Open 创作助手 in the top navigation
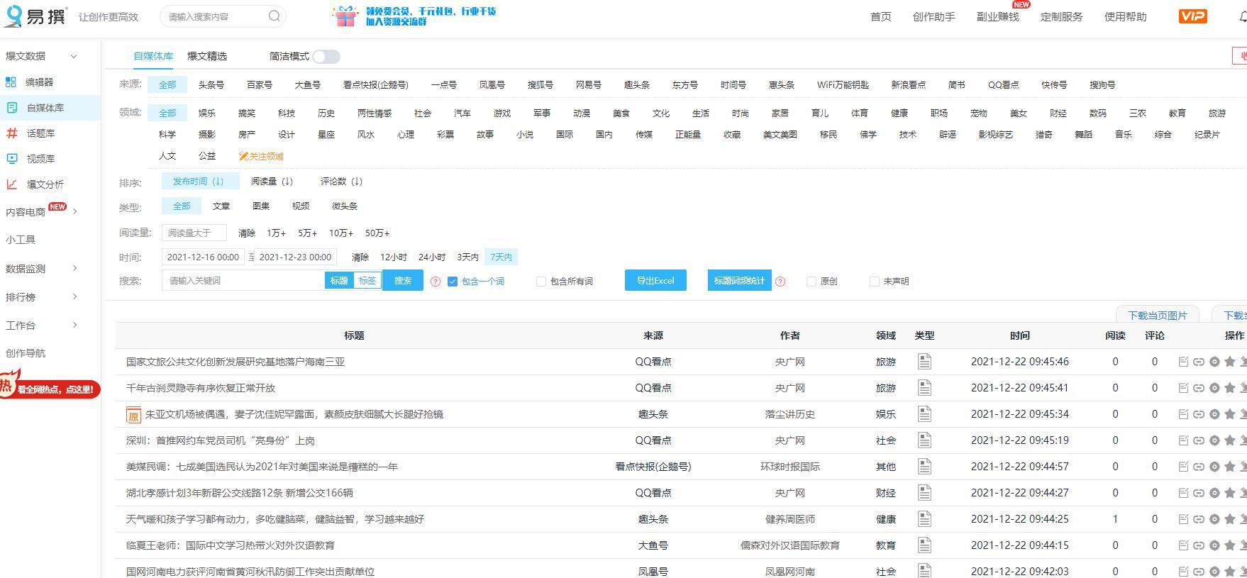Screen dimensions: 1247x578 pyautogui.click(x=933, y=16)
